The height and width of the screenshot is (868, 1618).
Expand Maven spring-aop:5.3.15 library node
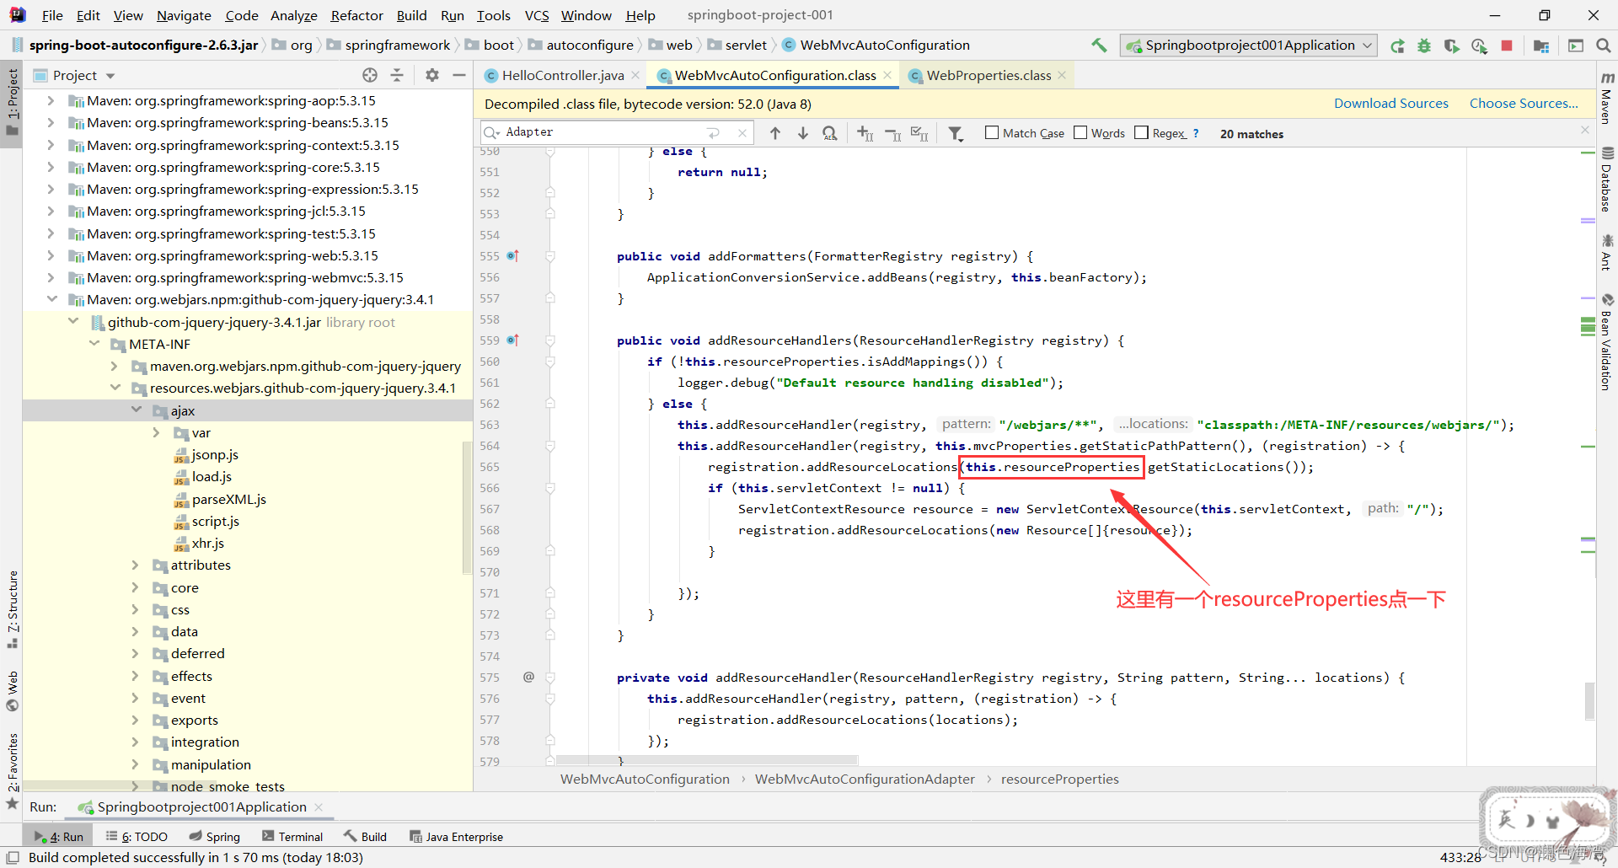(51, 100)
